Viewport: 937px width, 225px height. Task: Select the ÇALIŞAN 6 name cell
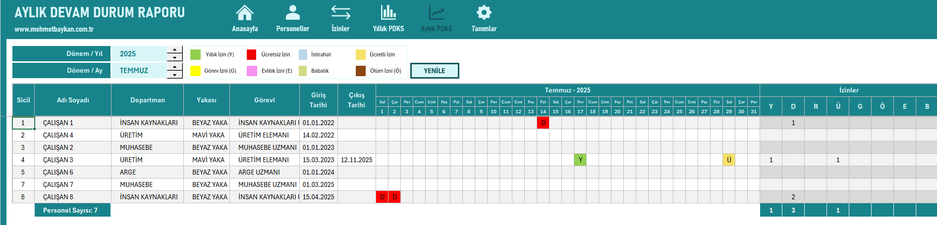coord(73,172)
